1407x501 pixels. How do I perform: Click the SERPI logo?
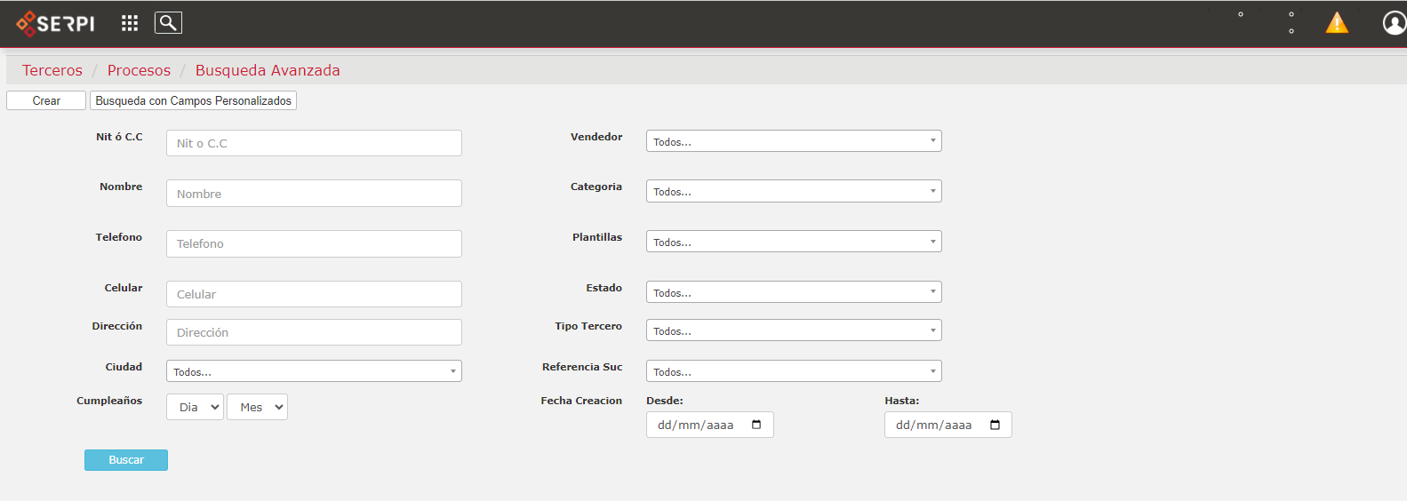(x=55, y=23)
